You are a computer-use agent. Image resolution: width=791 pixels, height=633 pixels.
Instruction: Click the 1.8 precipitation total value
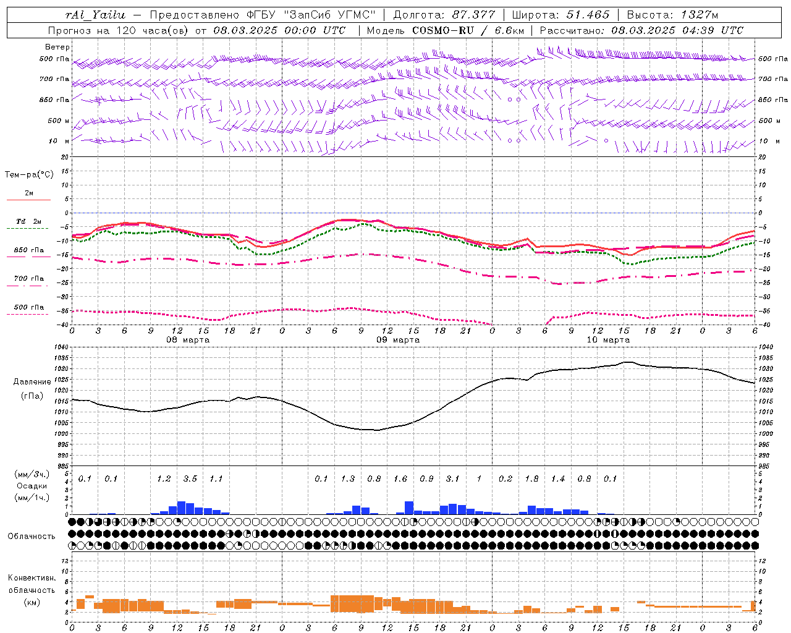point(531,479)
